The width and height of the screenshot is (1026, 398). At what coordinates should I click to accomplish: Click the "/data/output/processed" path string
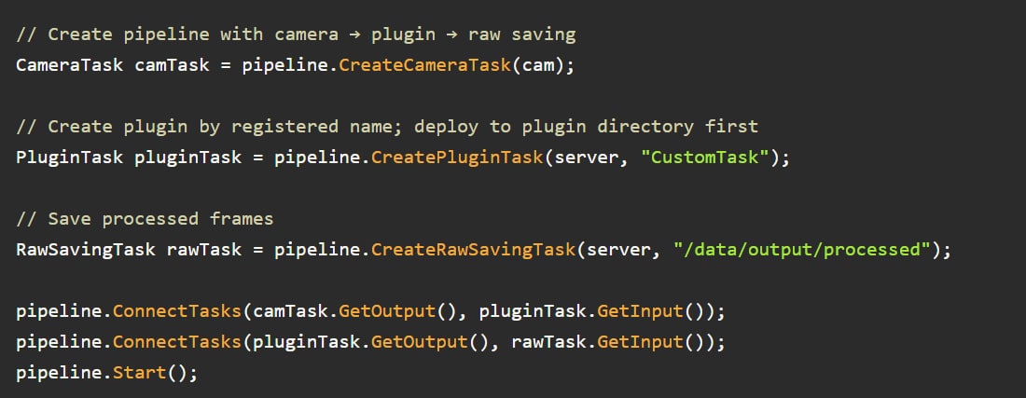pos(802,248)
